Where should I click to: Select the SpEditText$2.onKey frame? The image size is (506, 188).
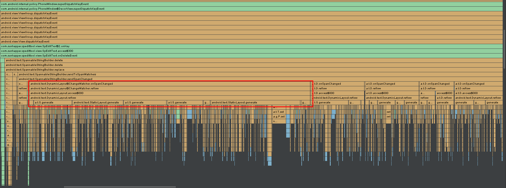pyautogui.click(x=251, y=46)
